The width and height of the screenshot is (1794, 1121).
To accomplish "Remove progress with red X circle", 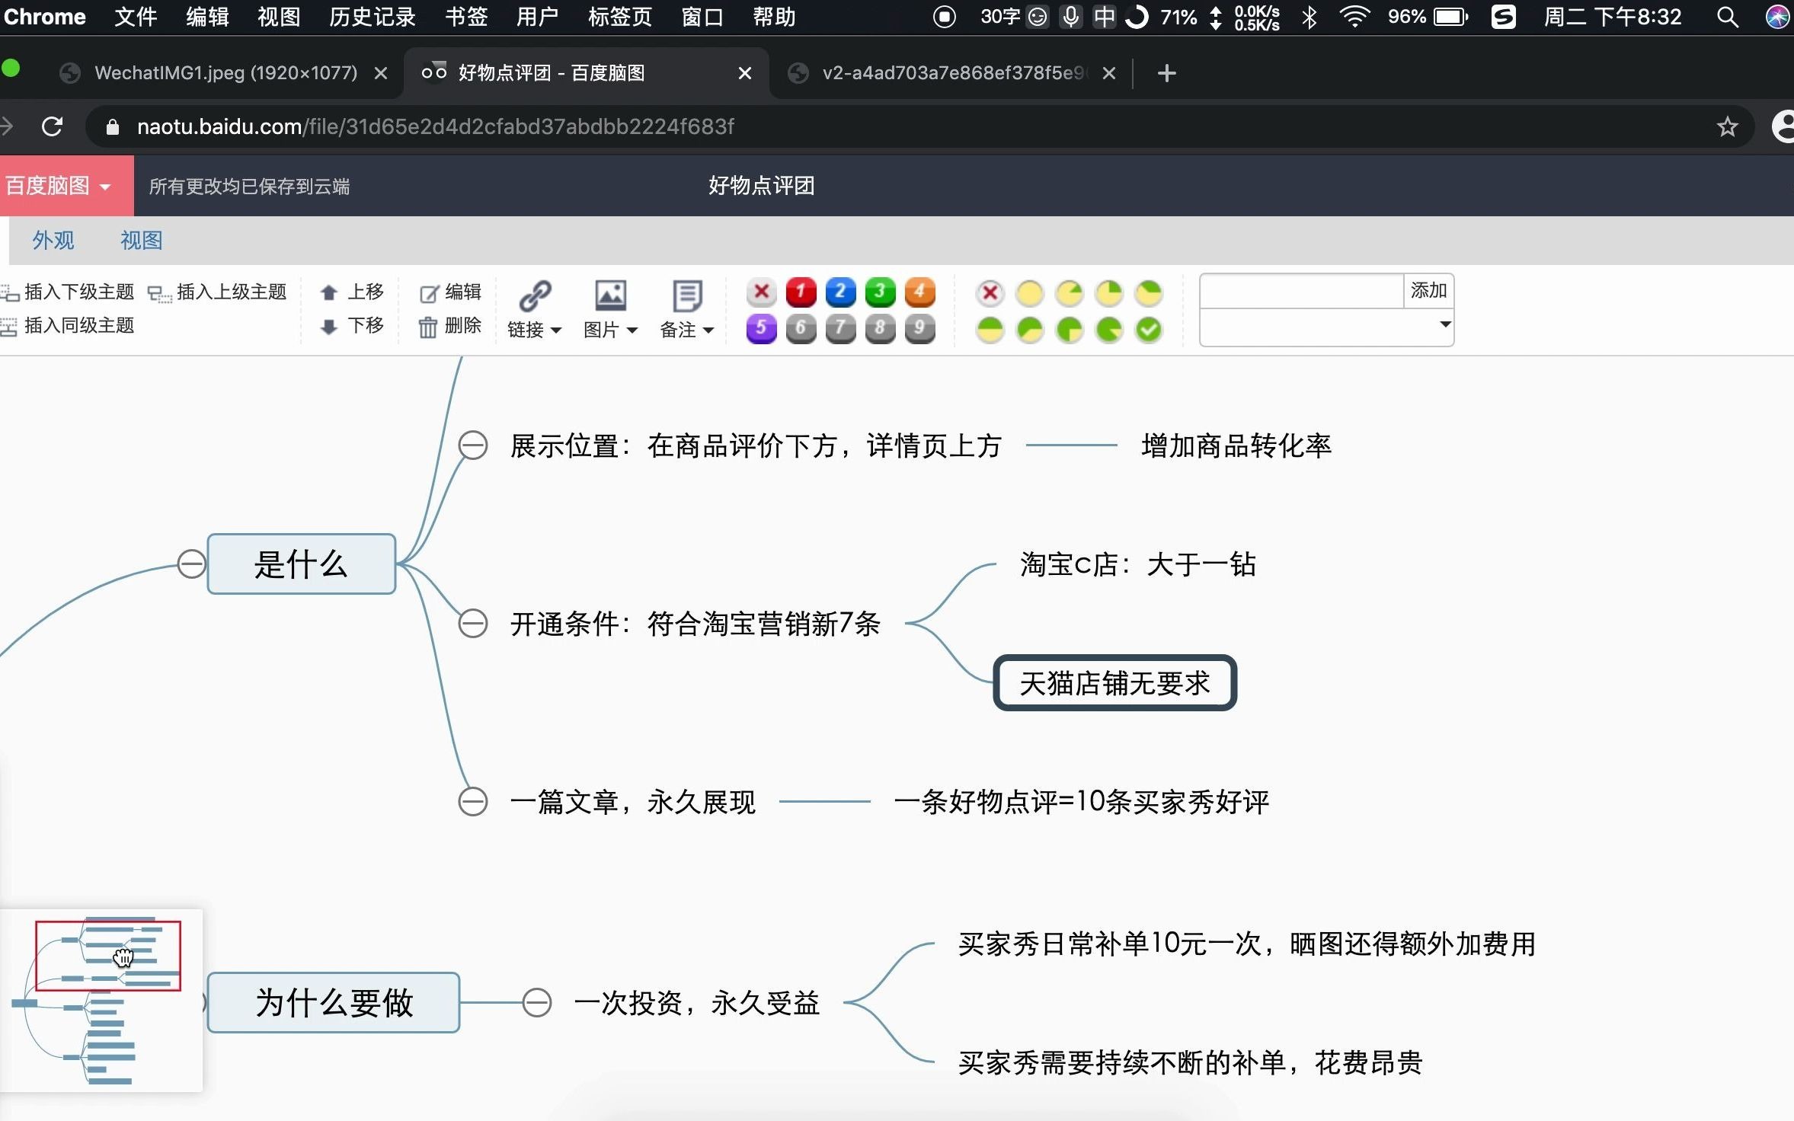I will point(990,292).
